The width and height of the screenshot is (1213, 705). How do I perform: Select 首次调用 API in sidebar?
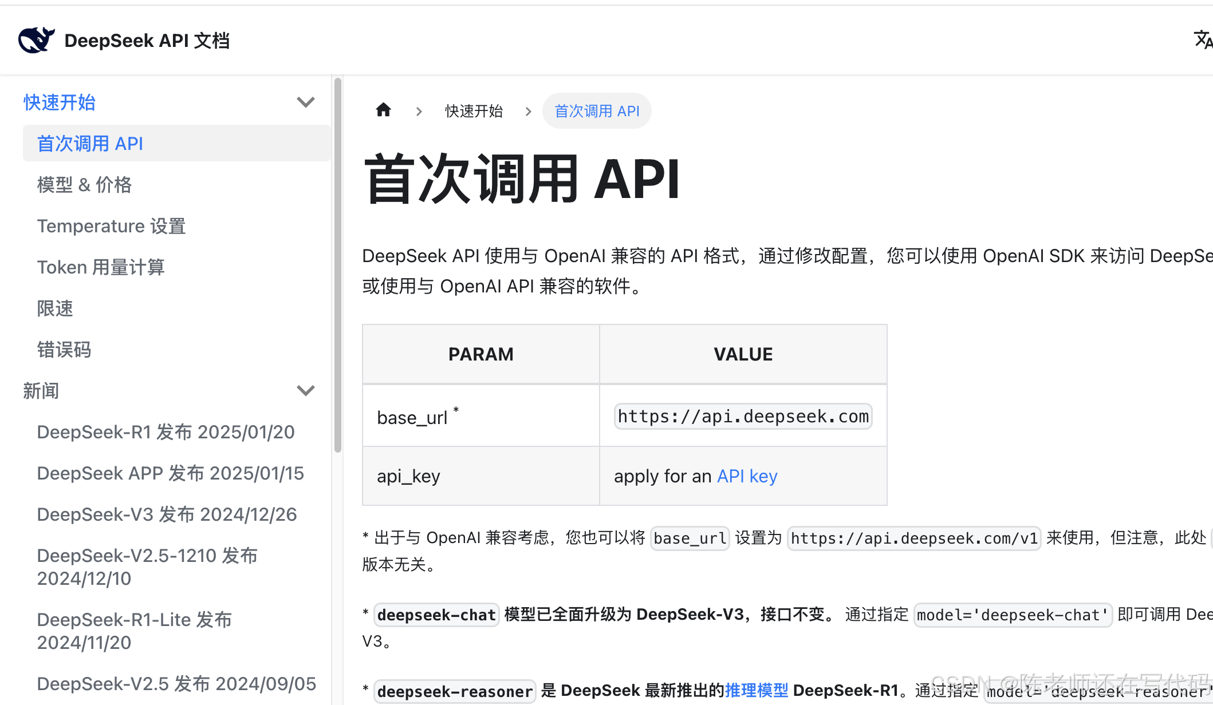tap(90, 144)
